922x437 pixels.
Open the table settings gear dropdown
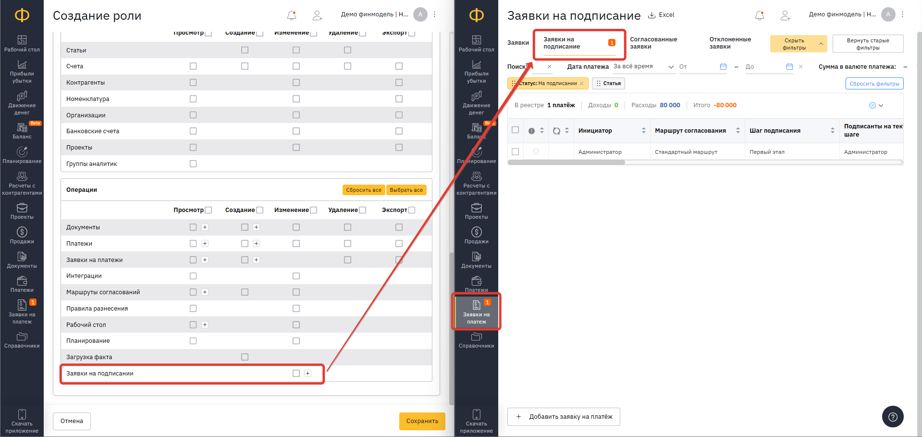coord(876,105)
